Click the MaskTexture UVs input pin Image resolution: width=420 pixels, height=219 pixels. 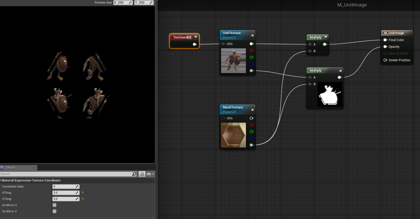coord(223,118)
